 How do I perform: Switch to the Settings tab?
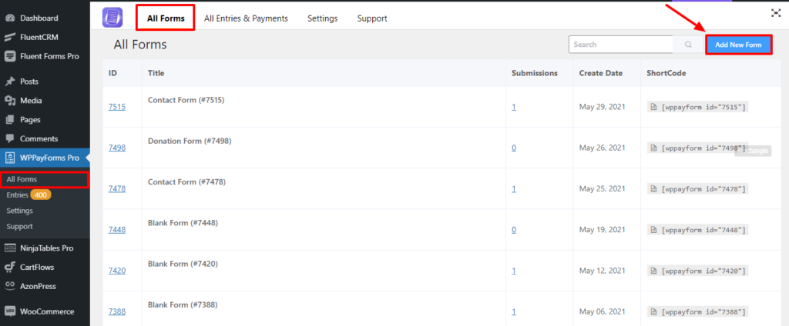coord(322,18)
